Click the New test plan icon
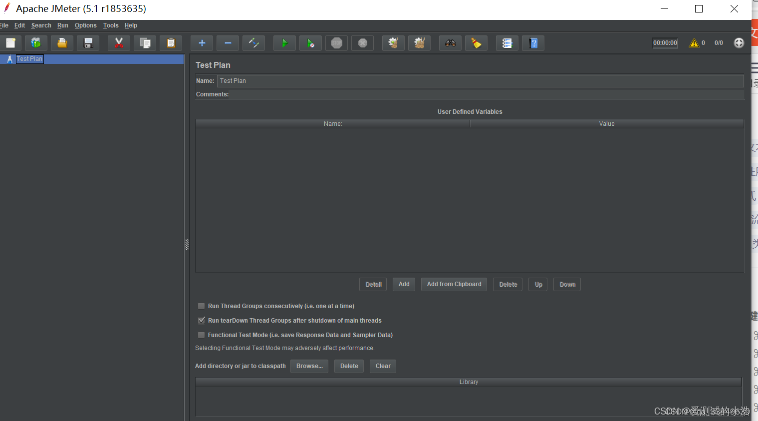The width and height of the screenshot is (758, 421). [x=10, y=43]
